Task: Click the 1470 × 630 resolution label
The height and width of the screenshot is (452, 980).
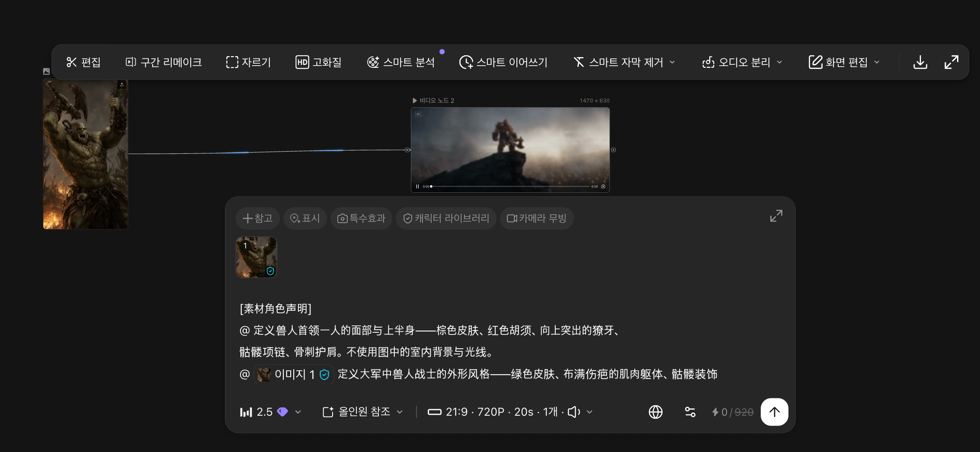Action: [595, 101]
